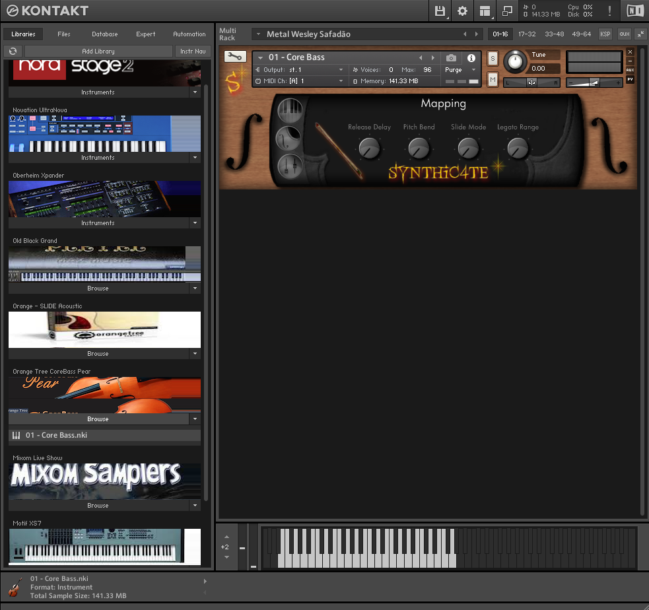Shift the keyboard octave down
649x610 pixels.
(226, 557)
